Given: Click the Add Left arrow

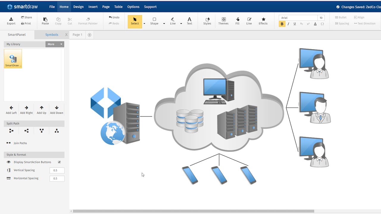Looking at the screenshot, I should coord(11,110).
